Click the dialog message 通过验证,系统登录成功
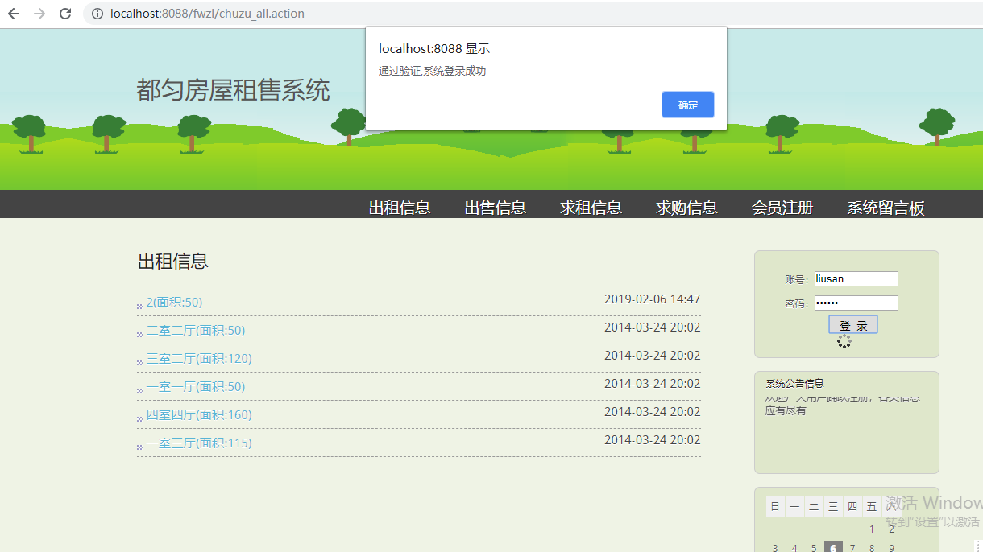Screen dimensions: 983x552 tap(433, 71)
